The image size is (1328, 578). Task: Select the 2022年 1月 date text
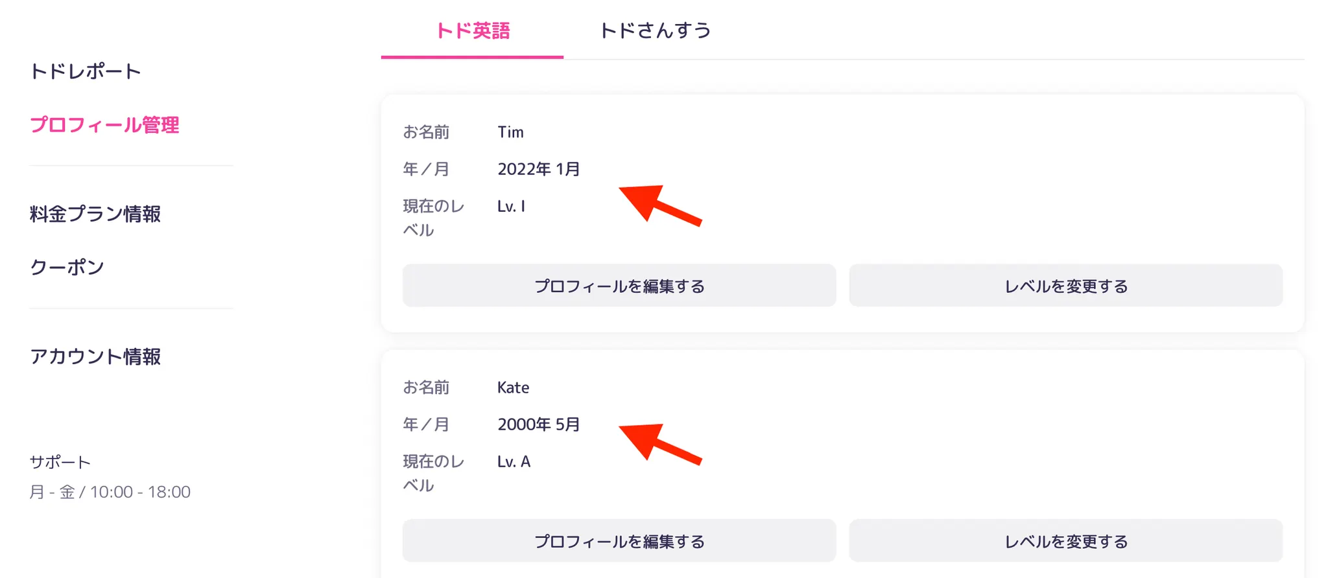pos(538,169)
